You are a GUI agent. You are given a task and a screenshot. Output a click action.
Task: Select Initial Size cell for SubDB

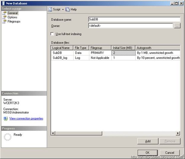123,53
